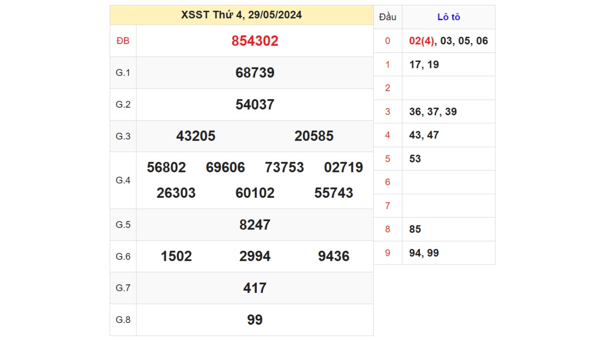Select G.6 number 9436
604x340 pixels.
334,256
